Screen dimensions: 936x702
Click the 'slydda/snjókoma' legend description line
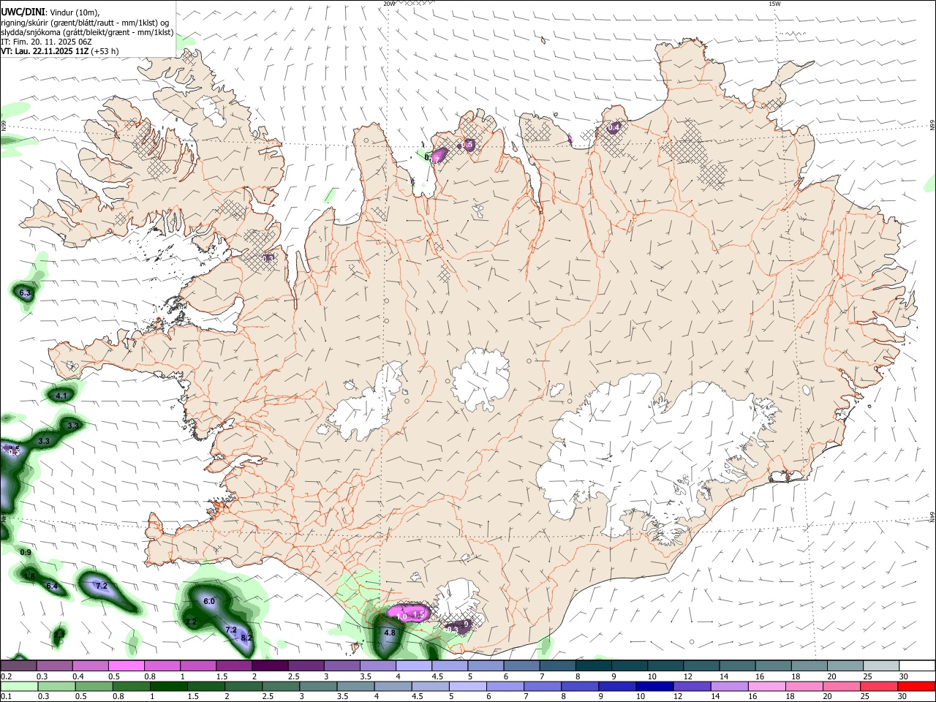coord(87,32)
